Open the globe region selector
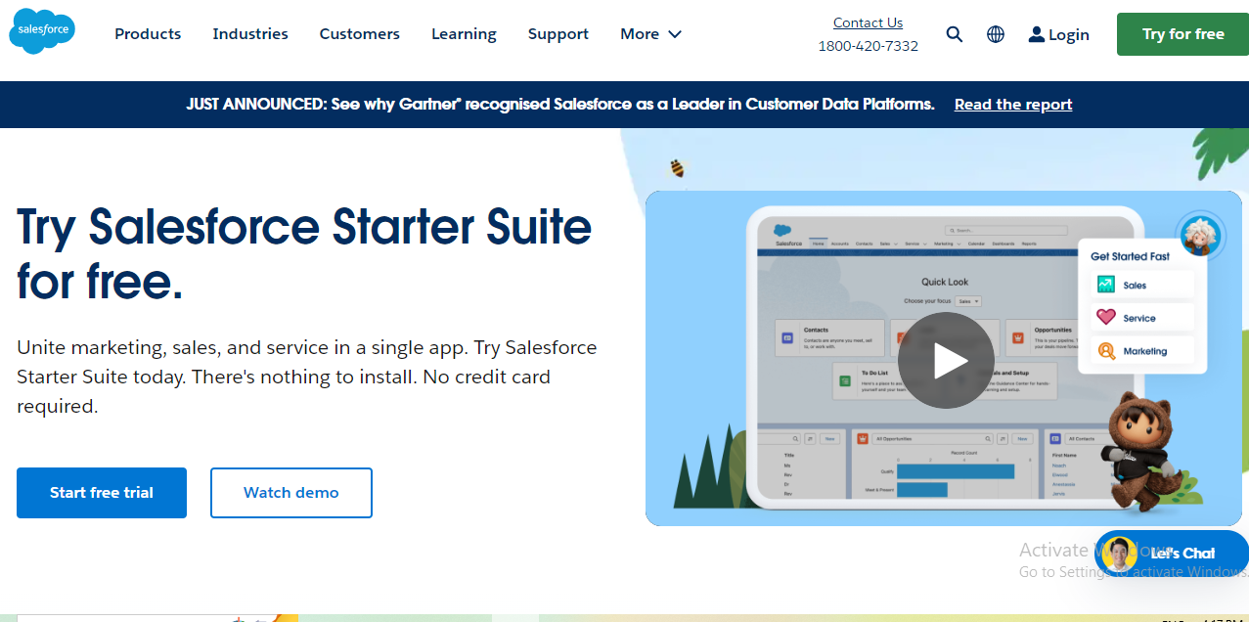This screenshot has width=1249, height=622. pyautogui.click(x=996, y=34)
